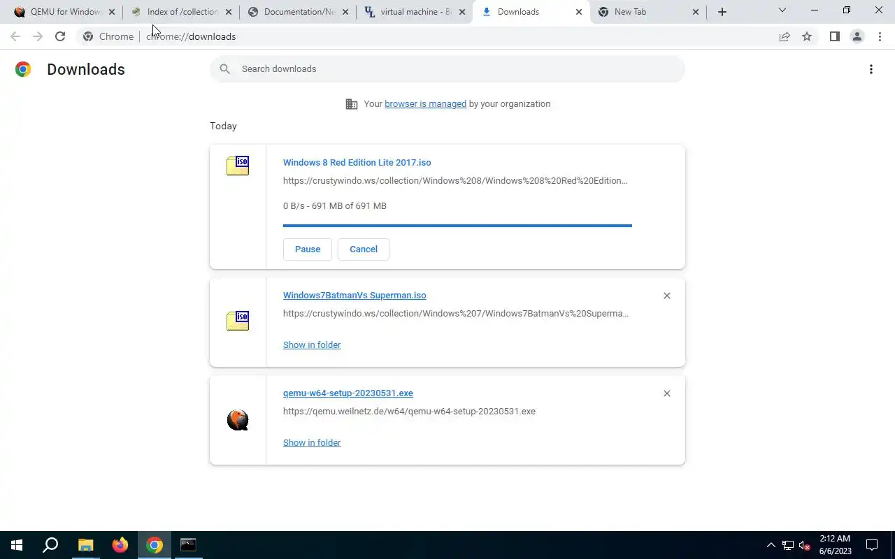This screenshot has width=895, height=559.
Task: Go forward with the forward arrow
Action: 38,36
